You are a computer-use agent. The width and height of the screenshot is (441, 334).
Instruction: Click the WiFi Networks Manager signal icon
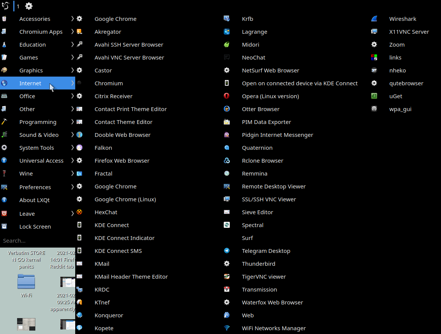pos(227,328)
